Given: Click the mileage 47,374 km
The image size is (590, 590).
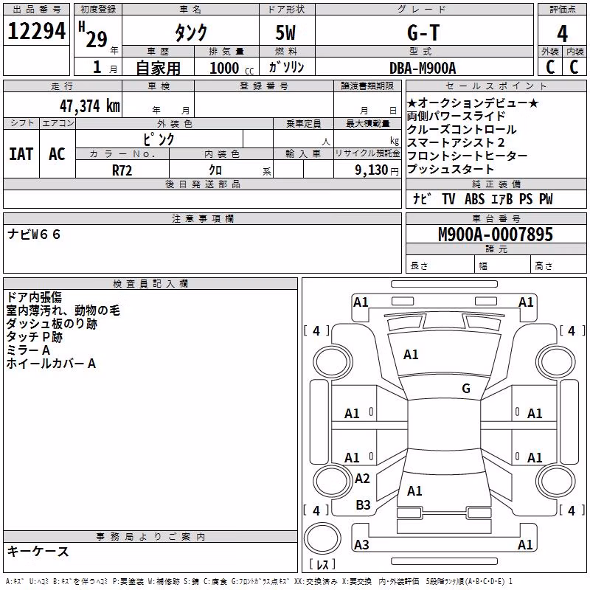Looking at the screenshot, I should coord(90,106).
